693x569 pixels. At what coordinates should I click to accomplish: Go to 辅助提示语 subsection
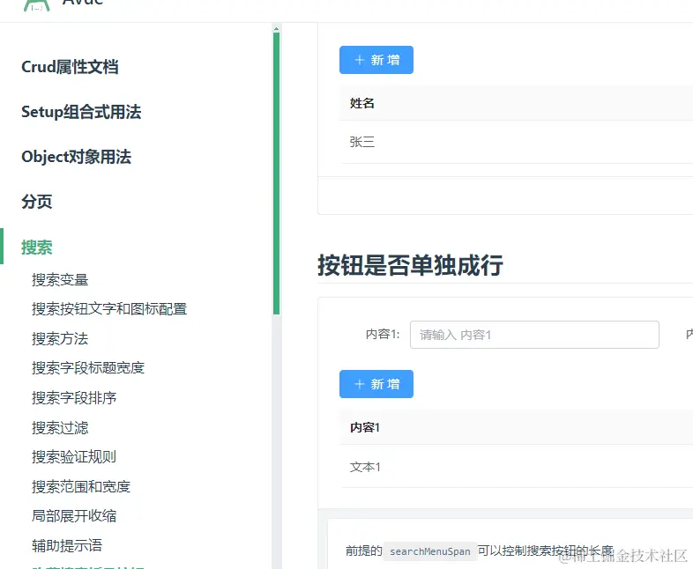point(67,545)
